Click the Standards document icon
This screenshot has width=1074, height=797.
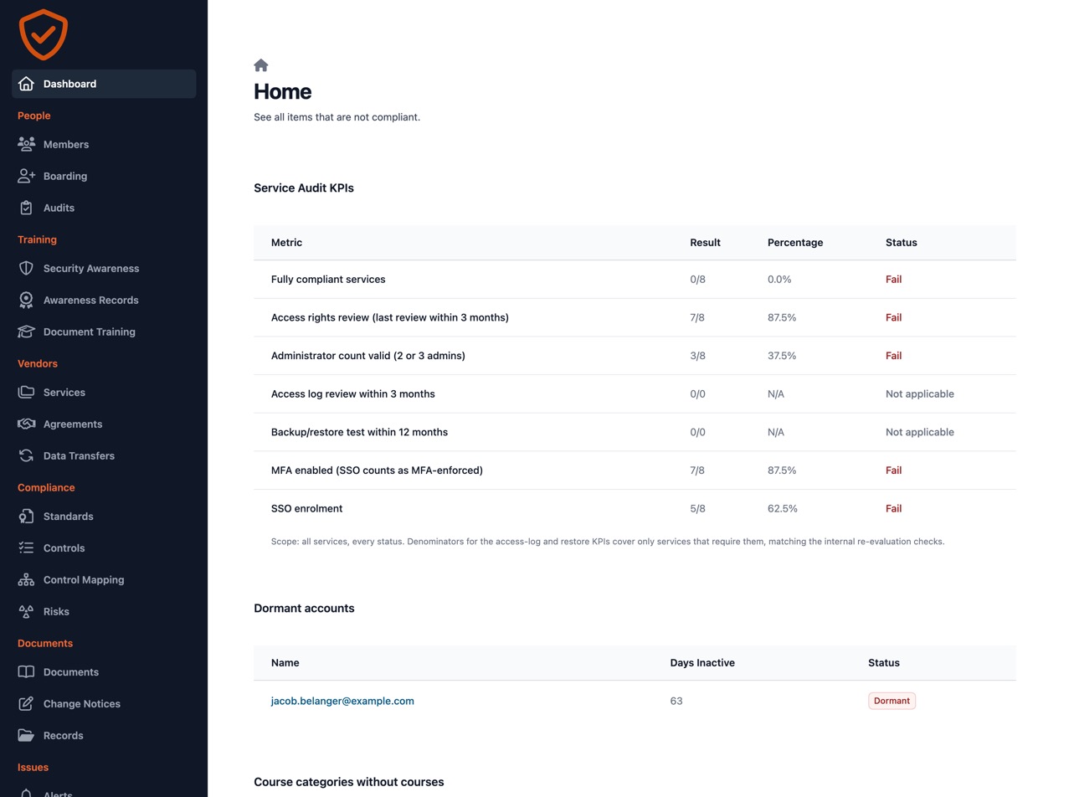pos(26,516)
